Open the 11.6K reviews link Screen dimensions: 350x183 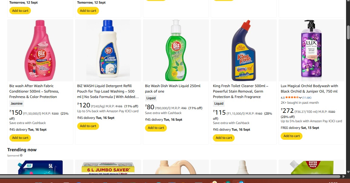click(x=307, y=98)
